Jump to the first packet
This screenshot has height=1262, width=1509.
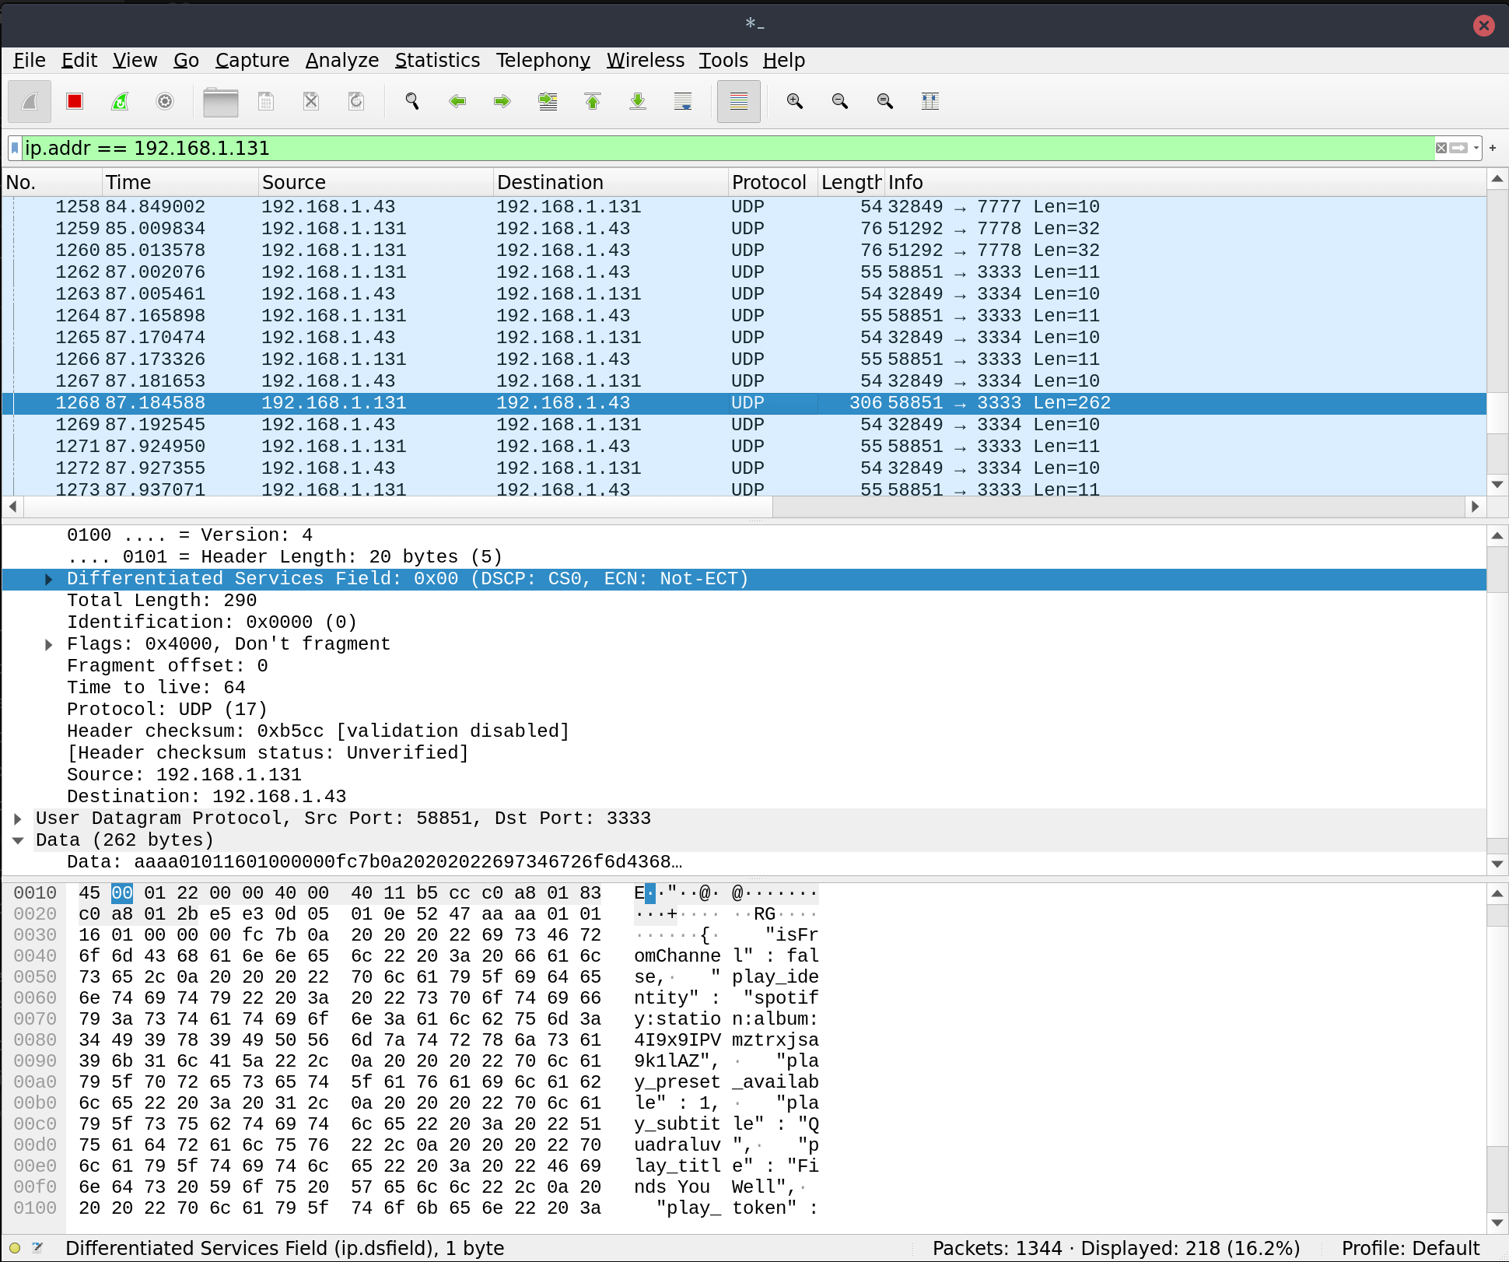(x=593, y=101)
